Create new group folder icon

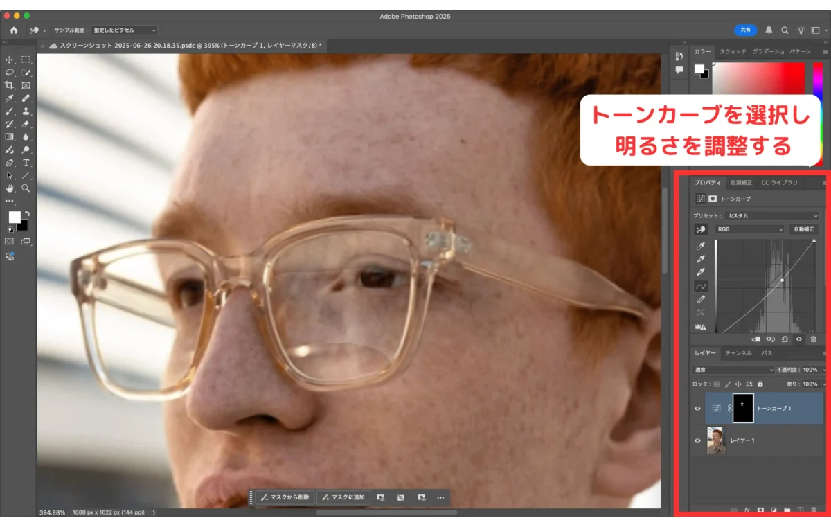point(787,510)
